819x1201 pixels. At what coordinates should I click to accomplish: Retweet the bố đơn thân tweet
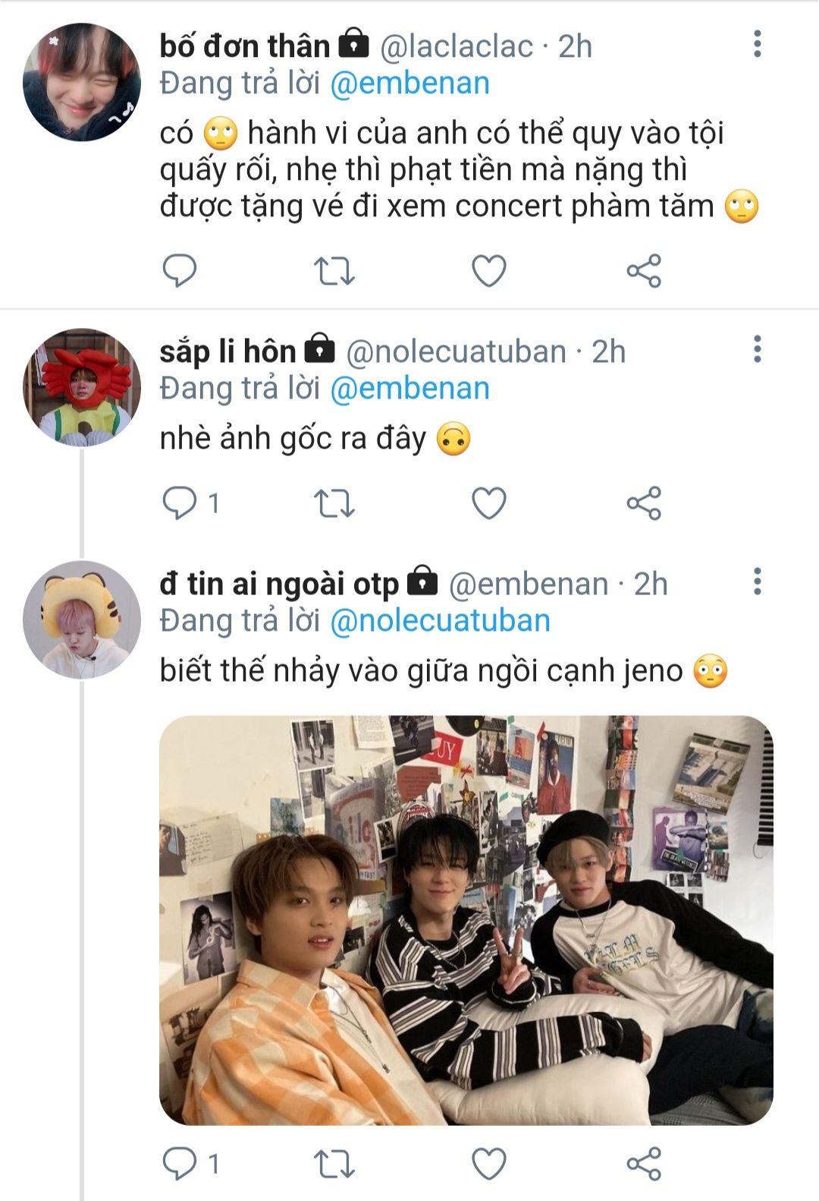point(334,270)
